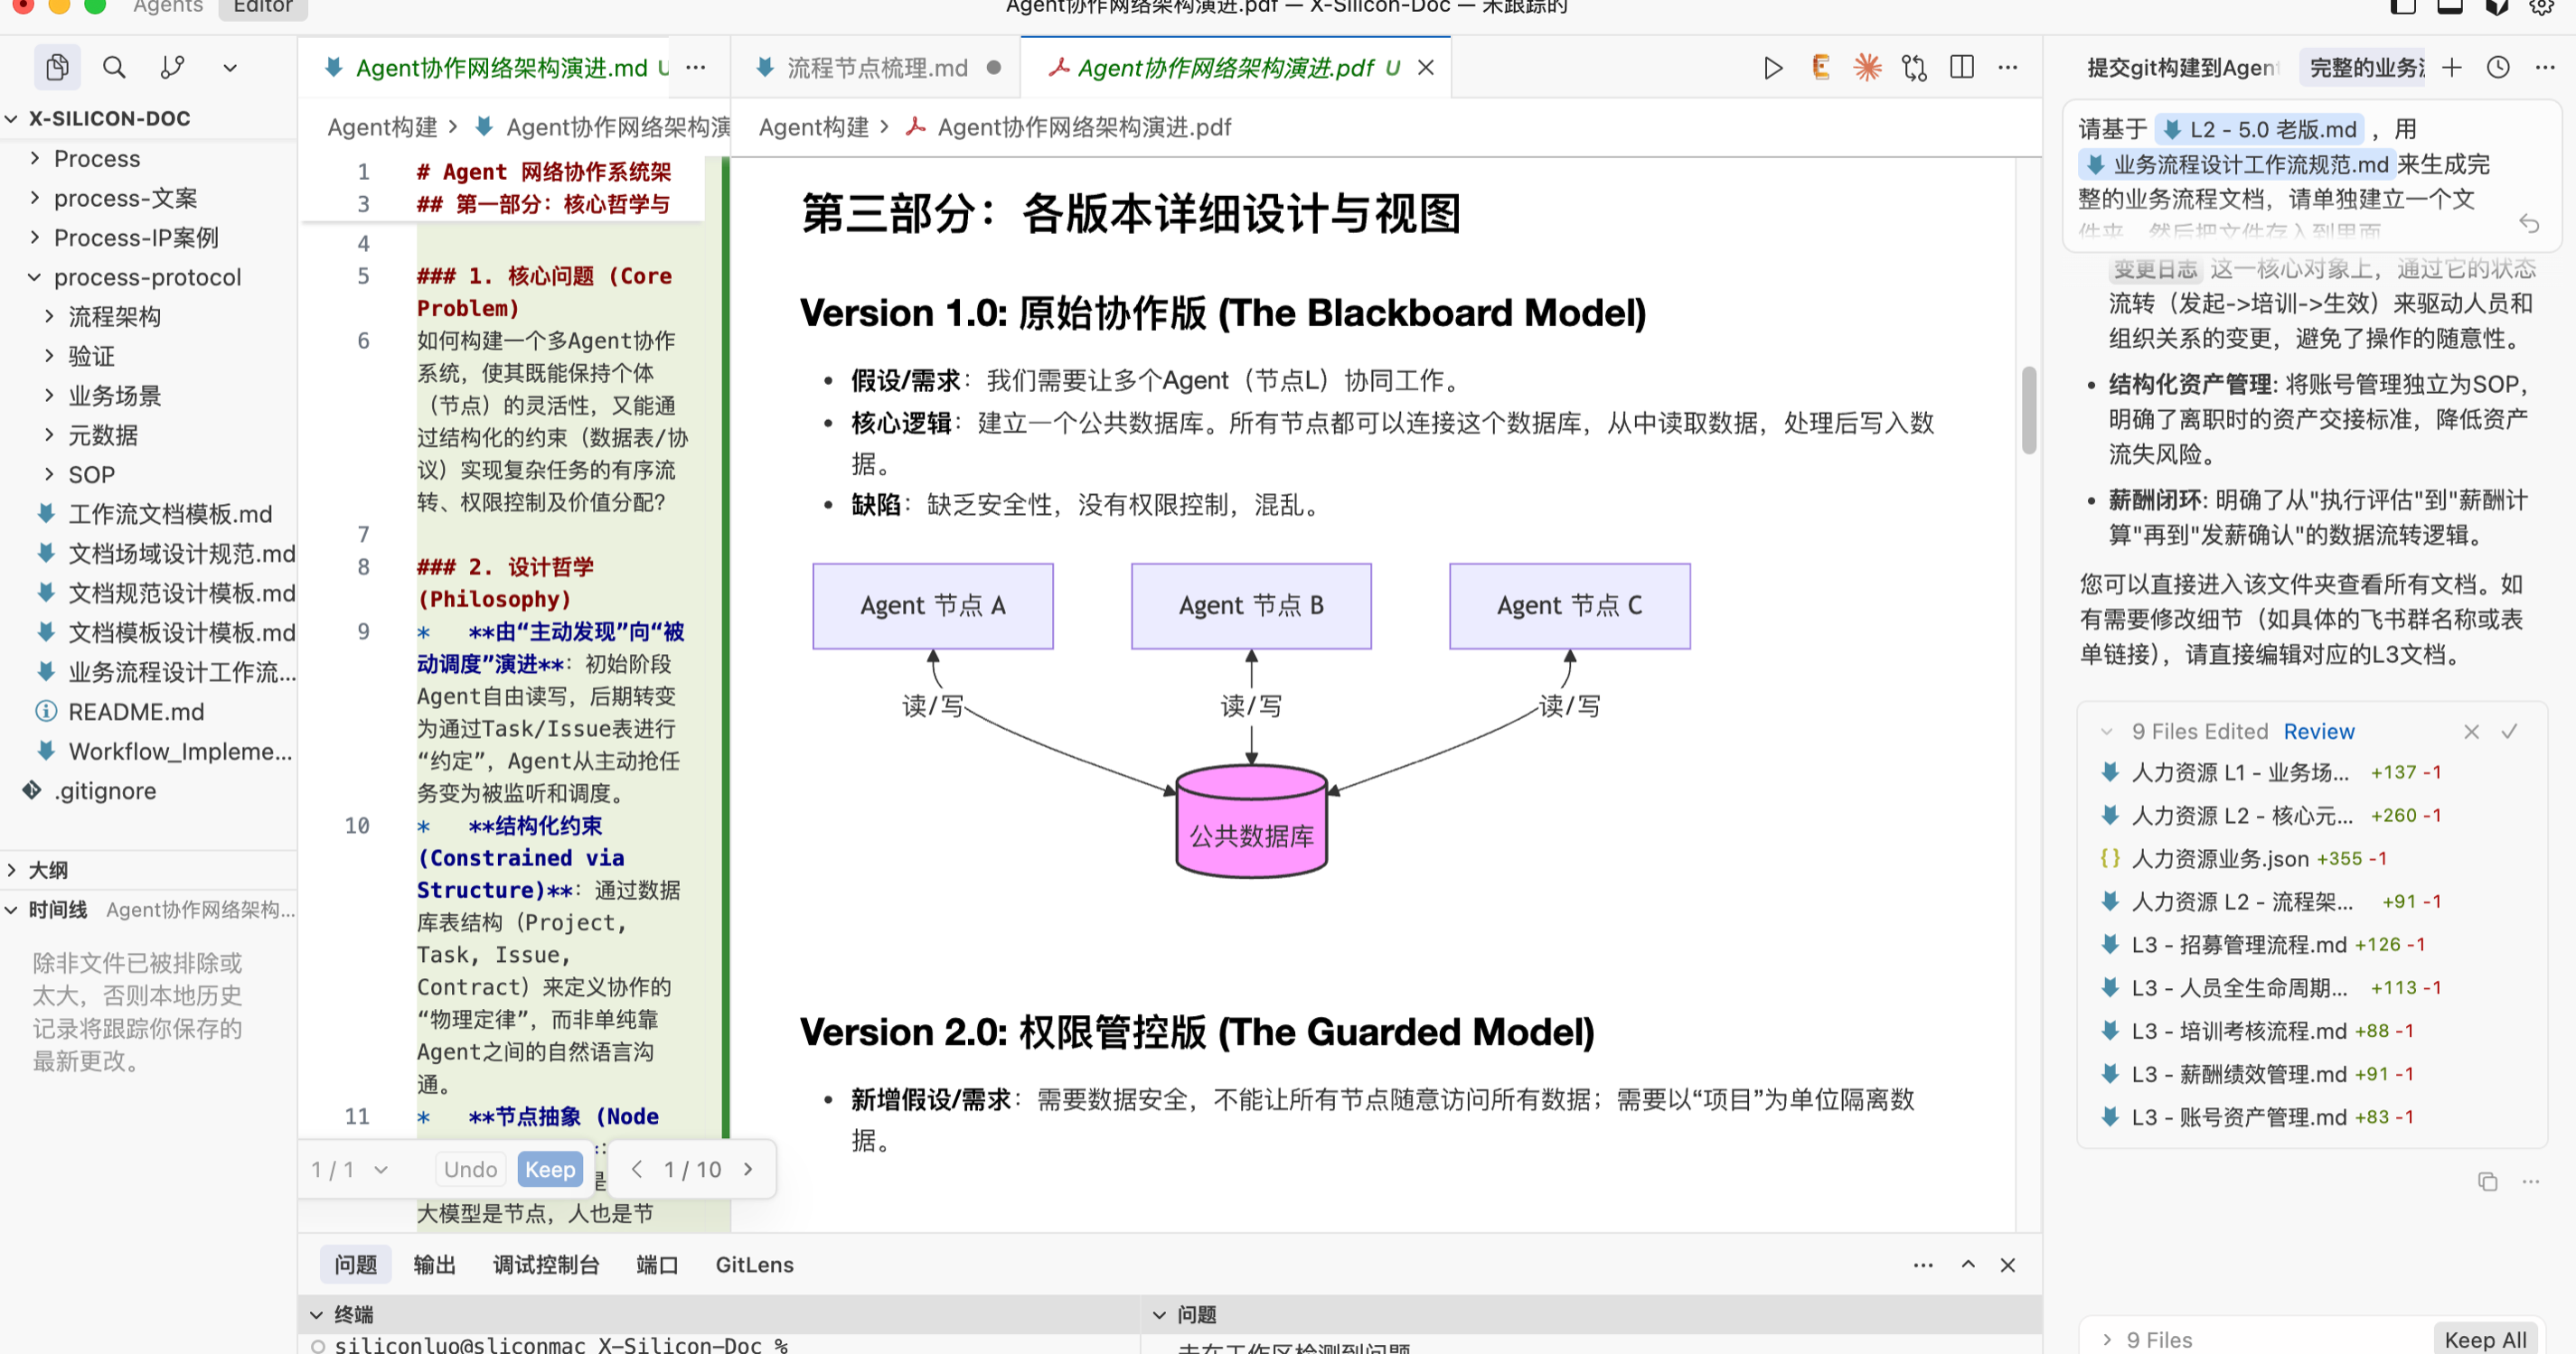Collapse the process-protocol folder
This screenshot has width=2576, height=1354.
point(146,276)
